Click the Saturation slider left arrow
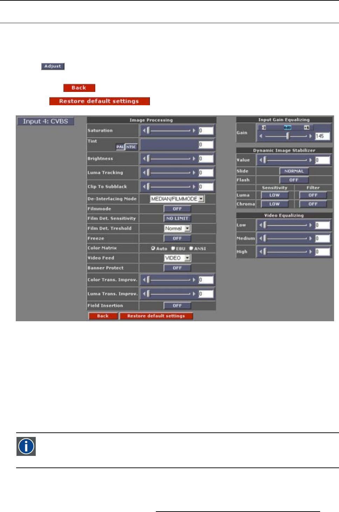This screenshot has width=339, height=512. (x=144, y=130)
